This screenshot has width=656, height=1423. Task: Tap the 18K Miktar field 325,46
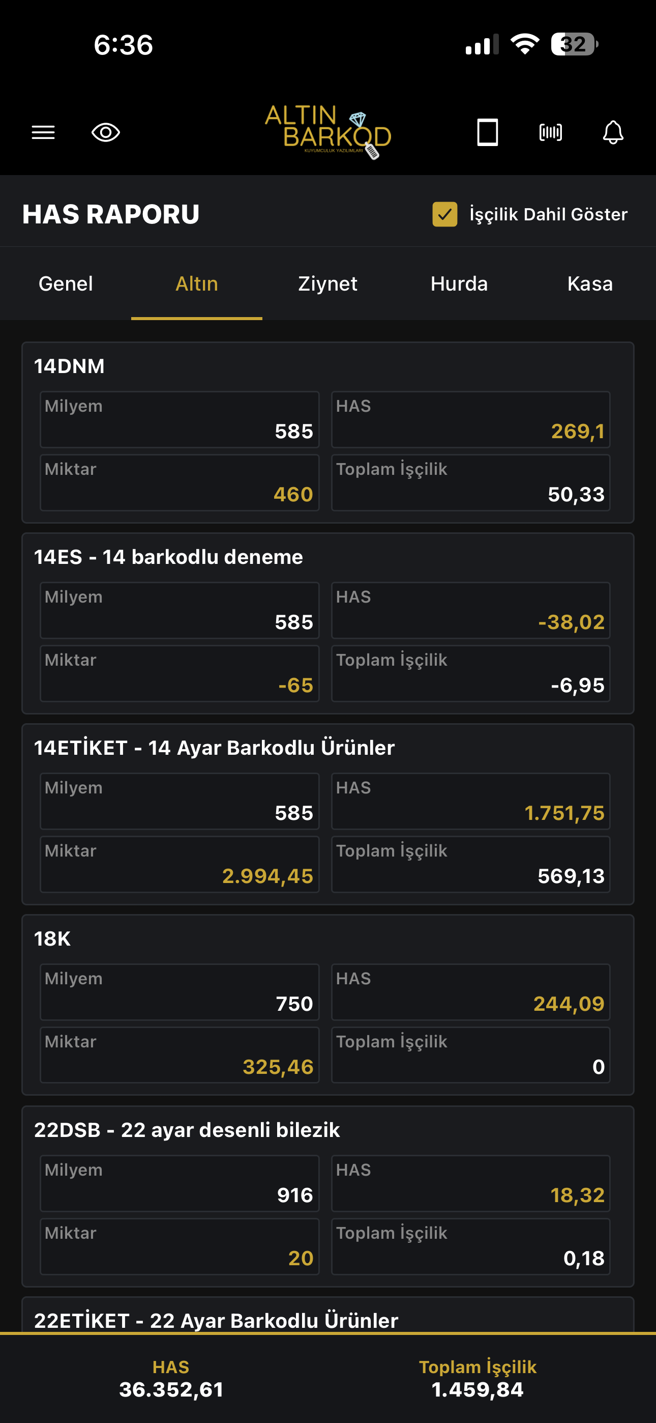pos(180,1055)
